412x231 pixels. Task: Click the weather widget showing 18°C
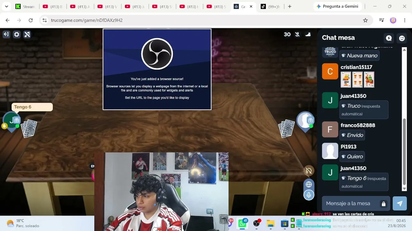pos(23,223)
